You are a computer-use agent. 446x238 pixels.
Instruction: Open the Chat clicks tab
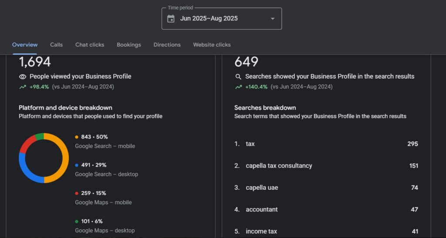point(90,45)
